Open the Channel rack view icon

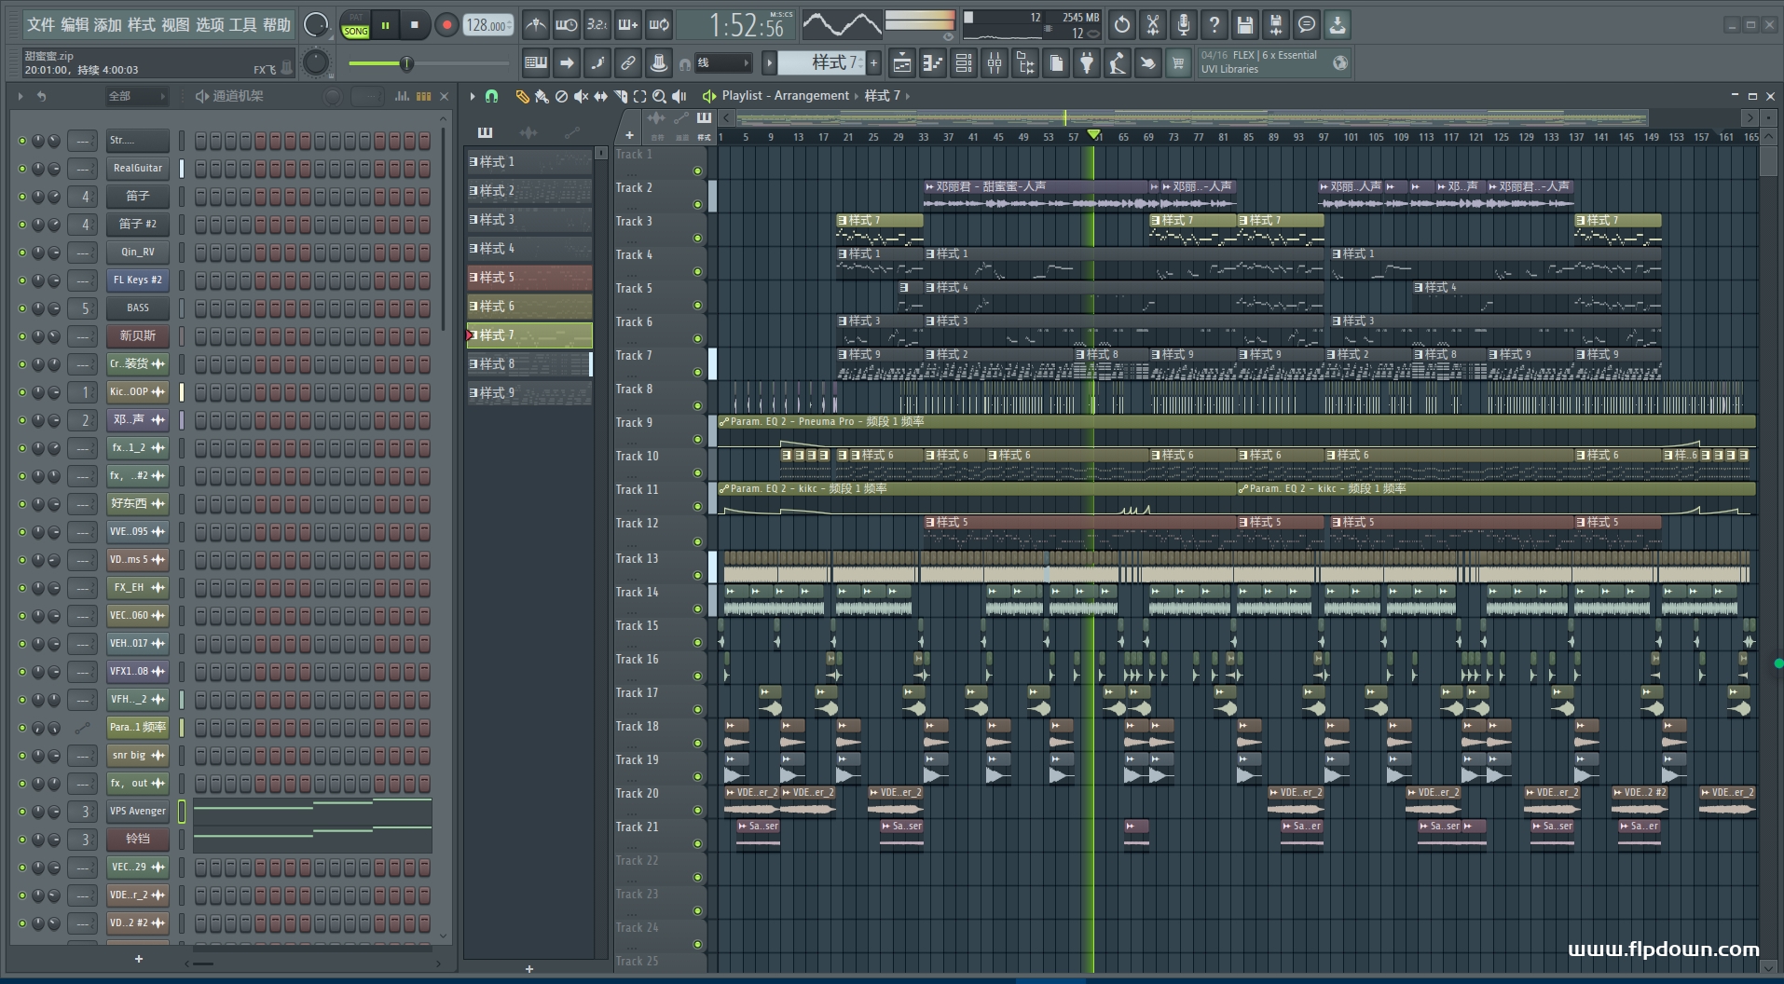tap(964, 63)
